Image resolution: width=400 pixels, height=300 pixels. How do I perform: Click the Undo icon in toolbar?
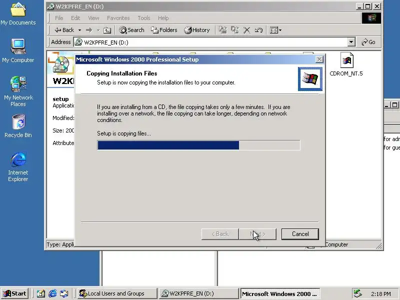click(258, 30)
